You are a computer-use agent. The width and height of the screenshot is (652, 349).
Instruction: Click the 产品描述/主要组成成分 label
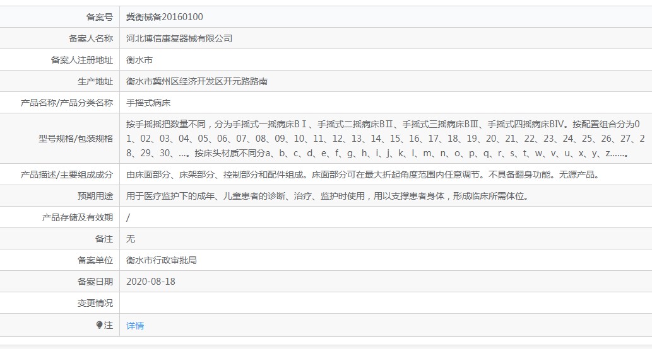[67, 174]
